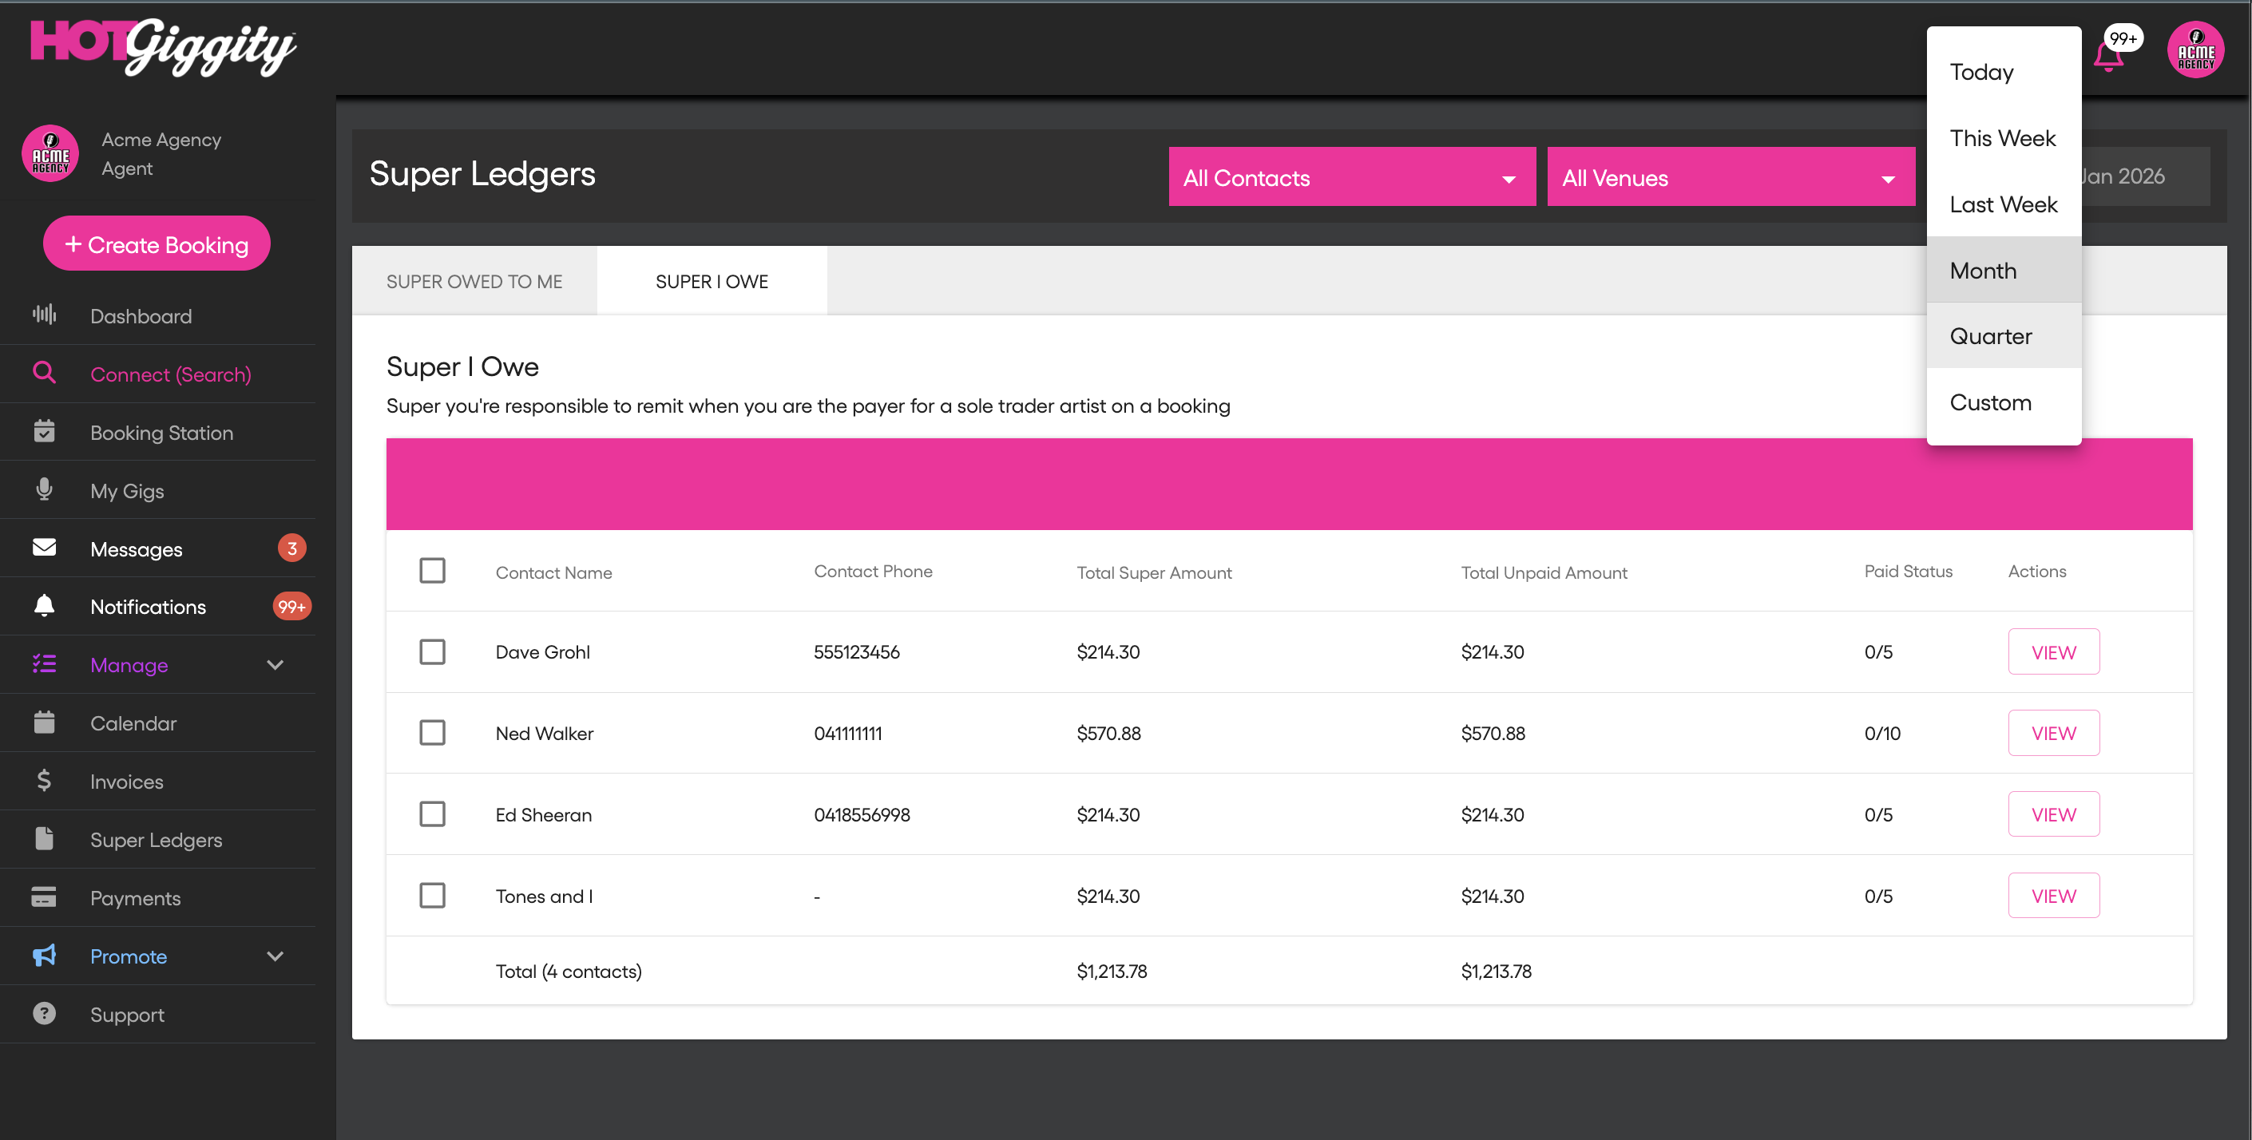Open the Support question mark icon

[x=44, y=1013]
